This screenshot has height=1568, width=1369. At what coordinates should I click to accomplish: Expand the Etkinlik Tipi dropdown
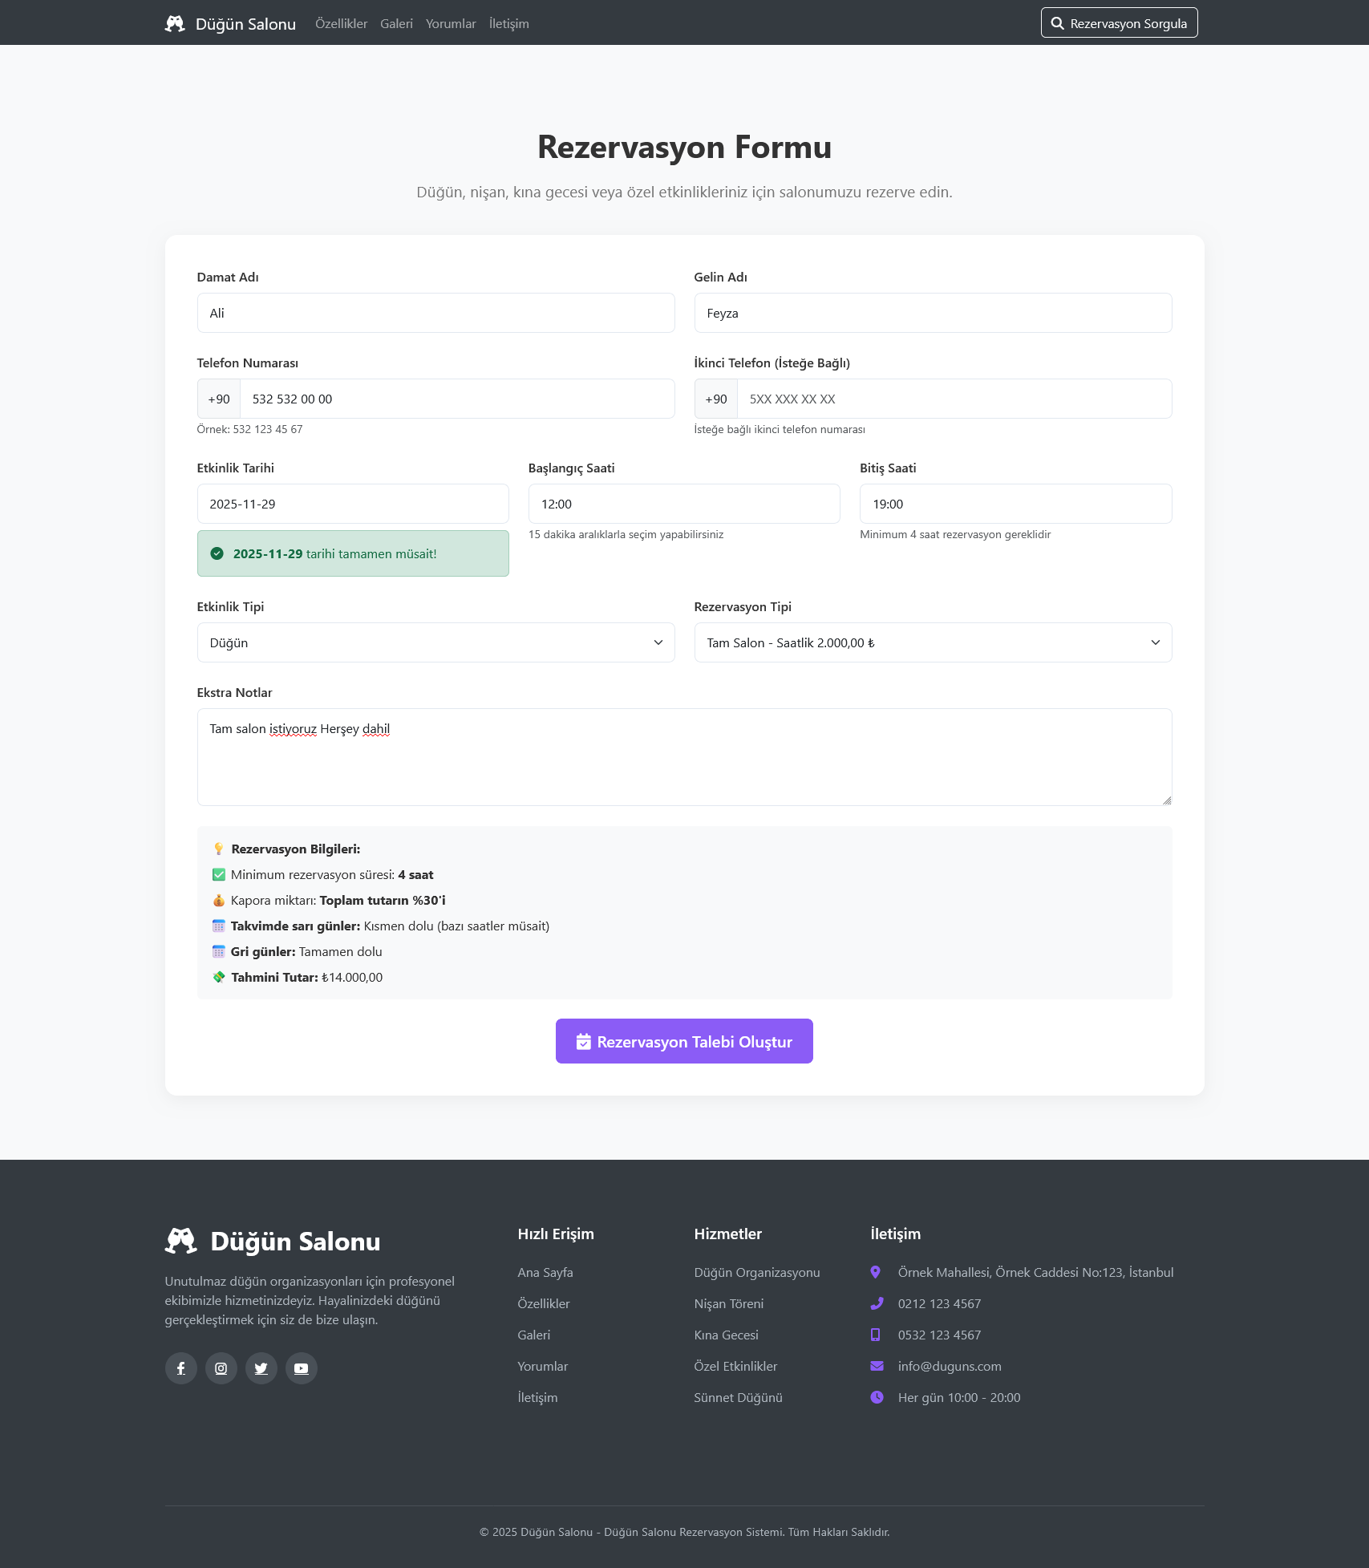[x=435, y=642]
